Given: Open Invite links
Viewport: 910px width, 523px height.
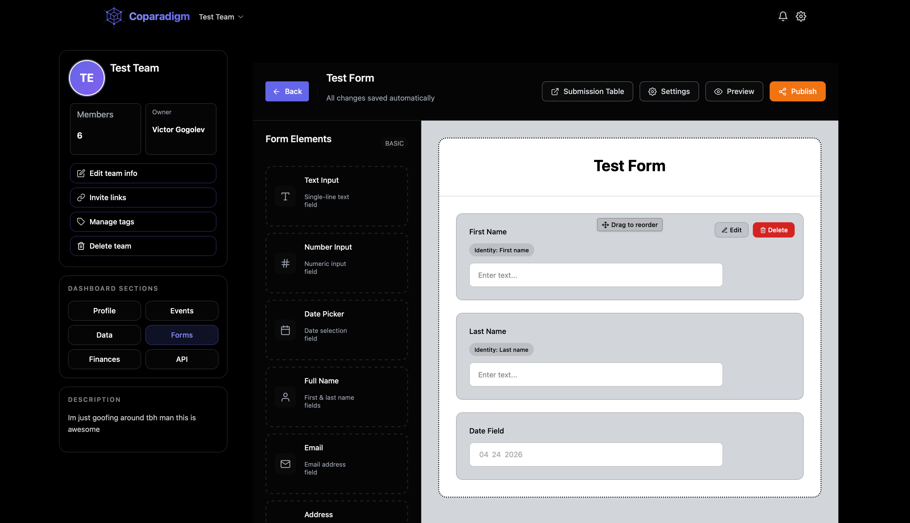Looking at the screenshot, I should click(x=143, y=198).
